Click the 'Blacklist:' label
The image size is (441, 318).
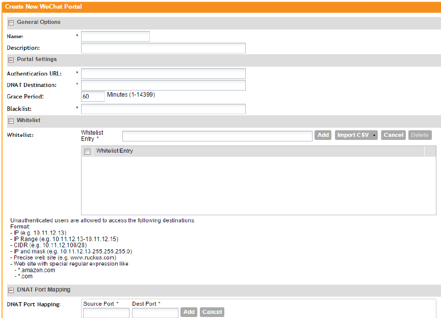tap(19, 109)
